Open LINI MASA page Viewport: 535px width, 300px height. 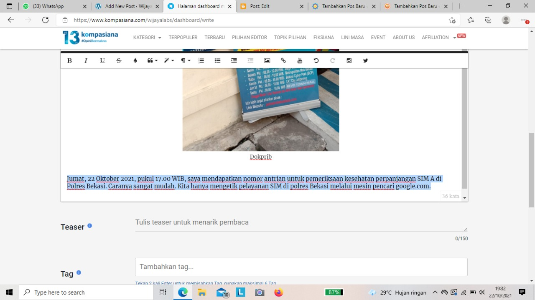pos(352,38)
